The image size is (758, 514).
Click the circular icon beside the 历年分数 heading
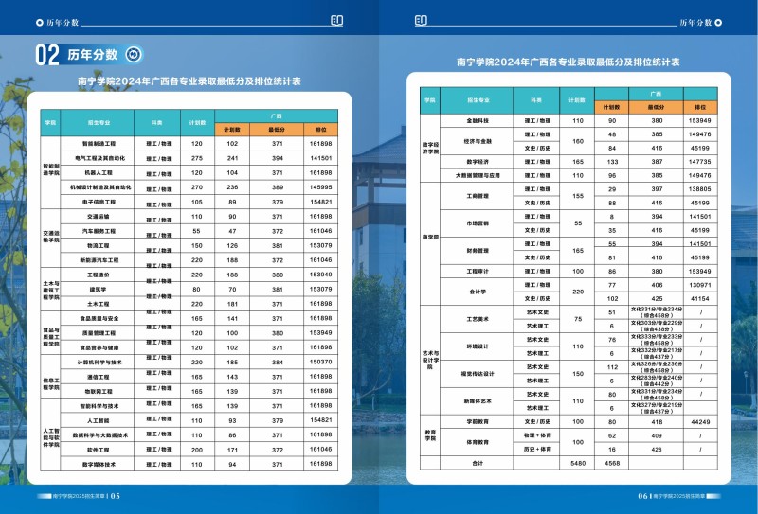(134, 55)
